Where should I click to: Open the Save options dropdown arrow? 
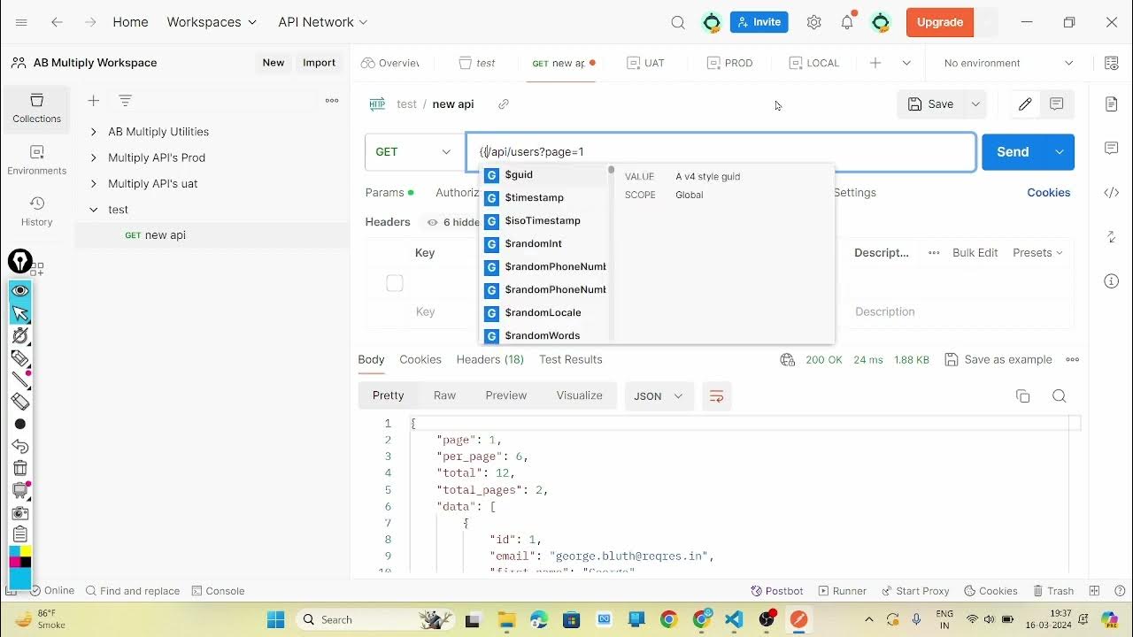point(975,104)
